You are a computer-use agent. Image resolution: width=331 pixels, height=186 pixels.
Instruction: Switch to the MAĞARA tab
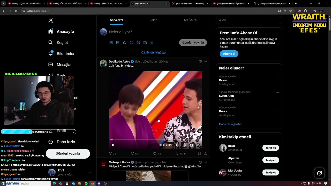[190, 20]
